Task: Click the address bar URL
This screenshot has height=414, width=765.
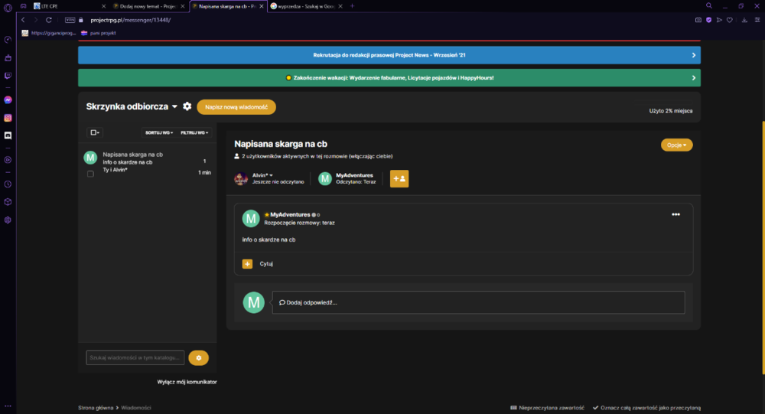Action: click(x=131, y=20)
